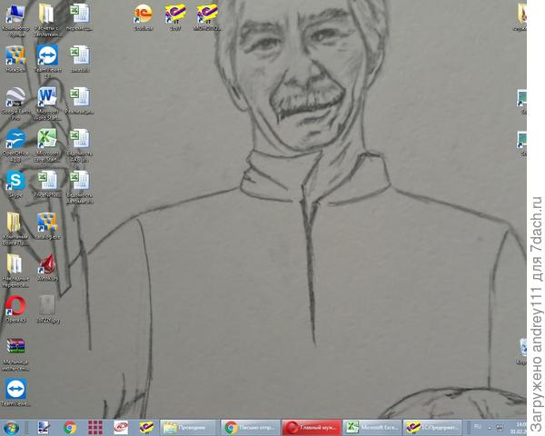Open the AutoCAD desktop shortcut

[x=47, y=263]
